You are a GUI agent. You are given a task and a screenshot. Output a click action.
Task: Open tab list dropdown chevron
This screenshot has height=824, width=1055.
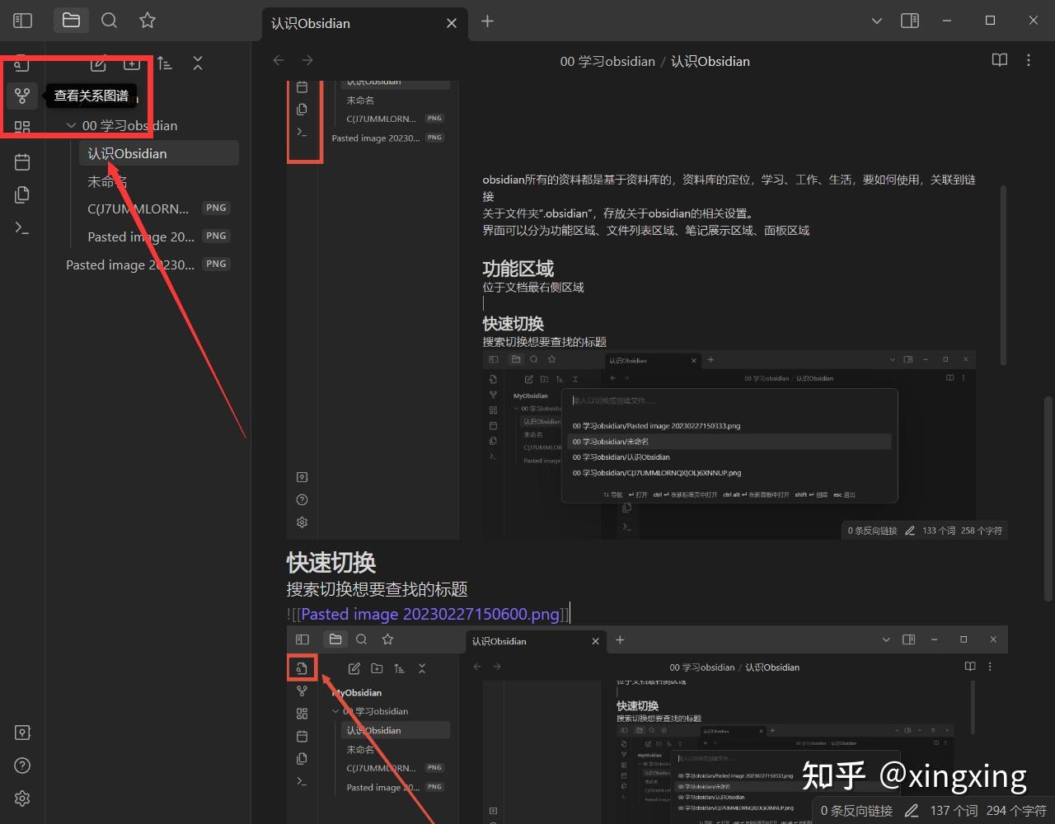click(877, 21)
